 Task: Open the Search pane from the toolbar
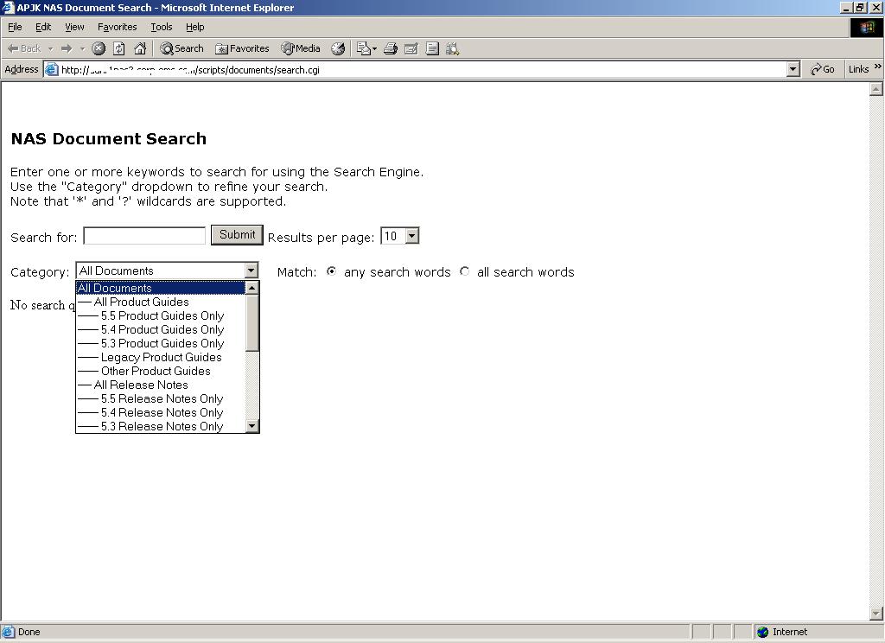pos(181,48)
